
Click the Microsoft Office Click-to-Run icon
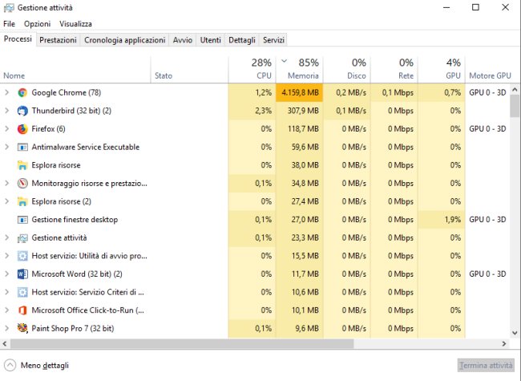point(22,310)
